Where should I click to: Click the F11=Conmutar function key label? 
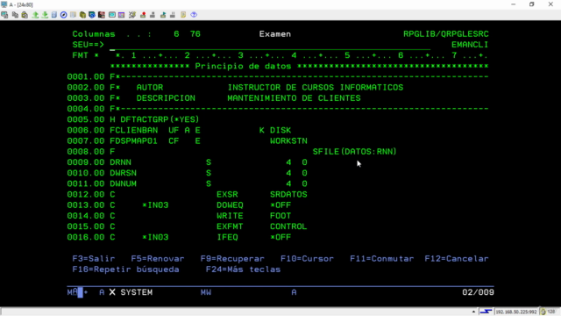pyautogui.click(x=382, y=259)
